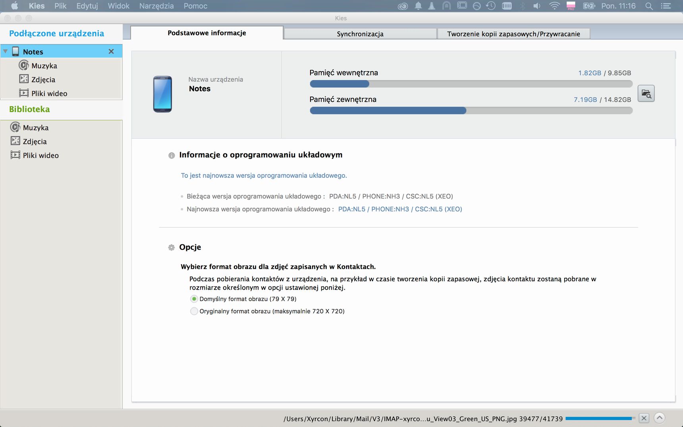This screenshot has width=683, height=427.
Task: Open the Edytuj menu
Action: coord(87,6)
